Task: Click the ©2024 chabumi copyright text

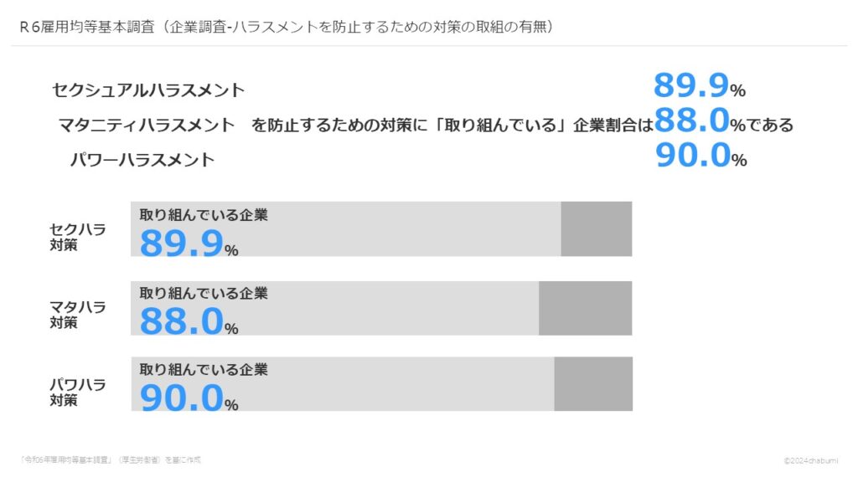Action: click(813, 460)
